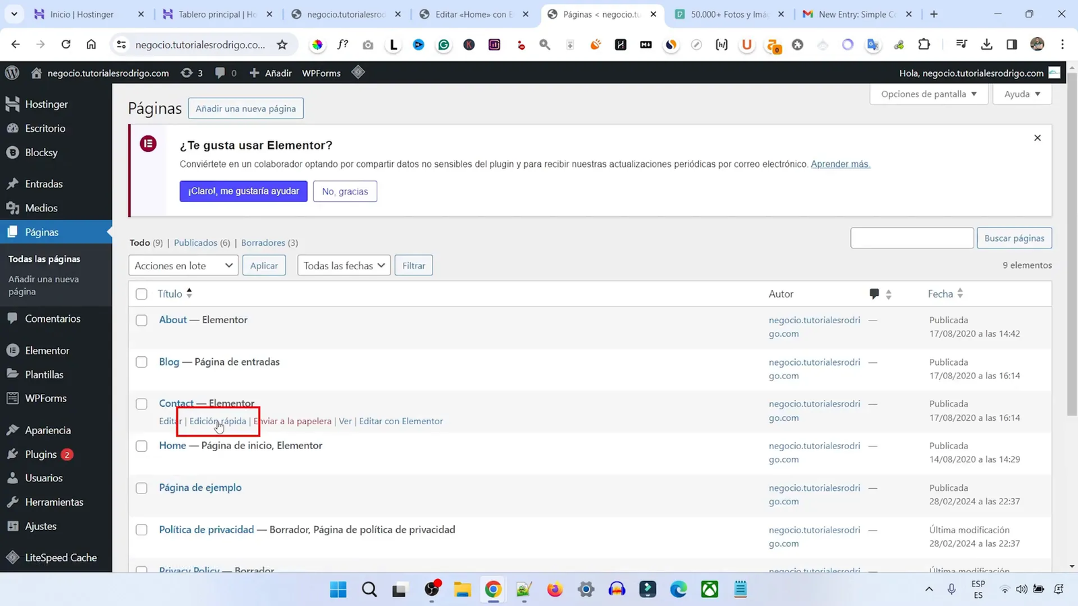The width and height of the screenshot is (1078, 606).
Task: Open the WordPress logo menu in admin bar
Action: tap(11, 73)
